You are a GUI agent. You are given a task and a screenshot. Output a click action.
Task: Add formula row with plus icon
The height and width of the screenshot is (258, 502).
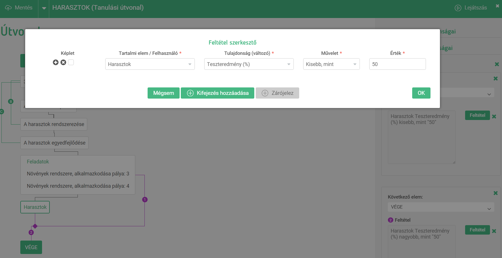click(x=56, y=62)
